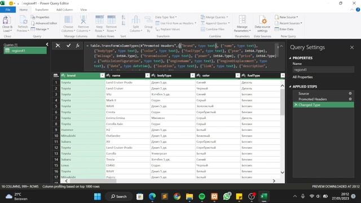Collapse the PROPERTIES section

coord(290,58)
